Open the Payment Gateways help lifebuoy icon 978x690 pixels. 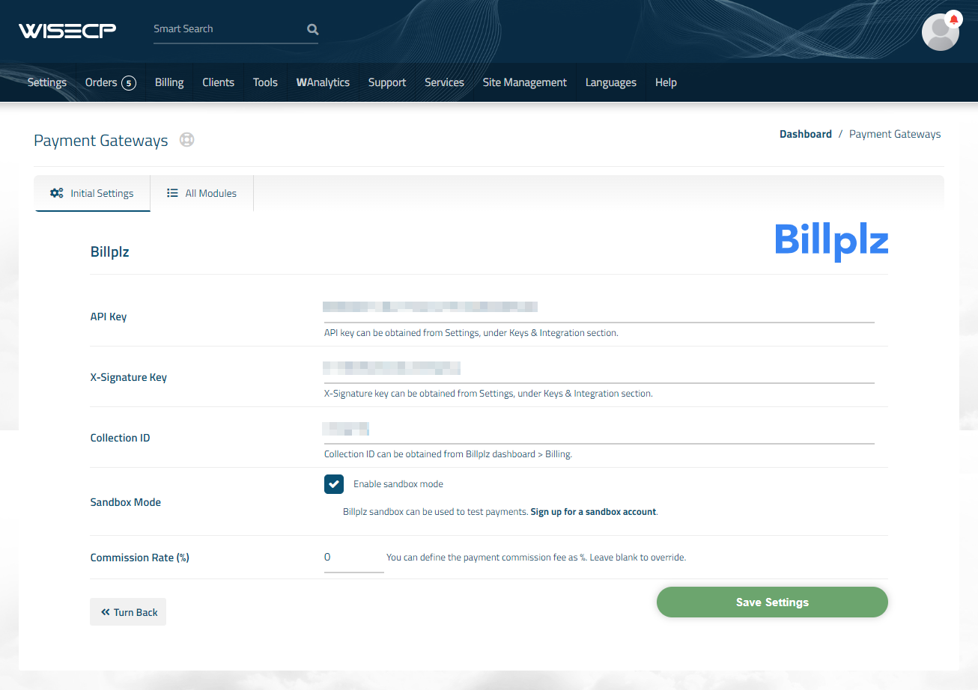[186, 140]
